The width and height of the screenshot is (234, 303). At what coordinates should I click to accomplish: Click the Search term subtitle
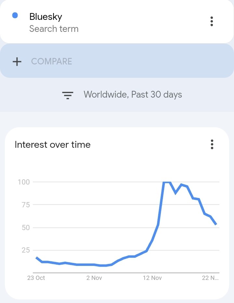point(54,29)
